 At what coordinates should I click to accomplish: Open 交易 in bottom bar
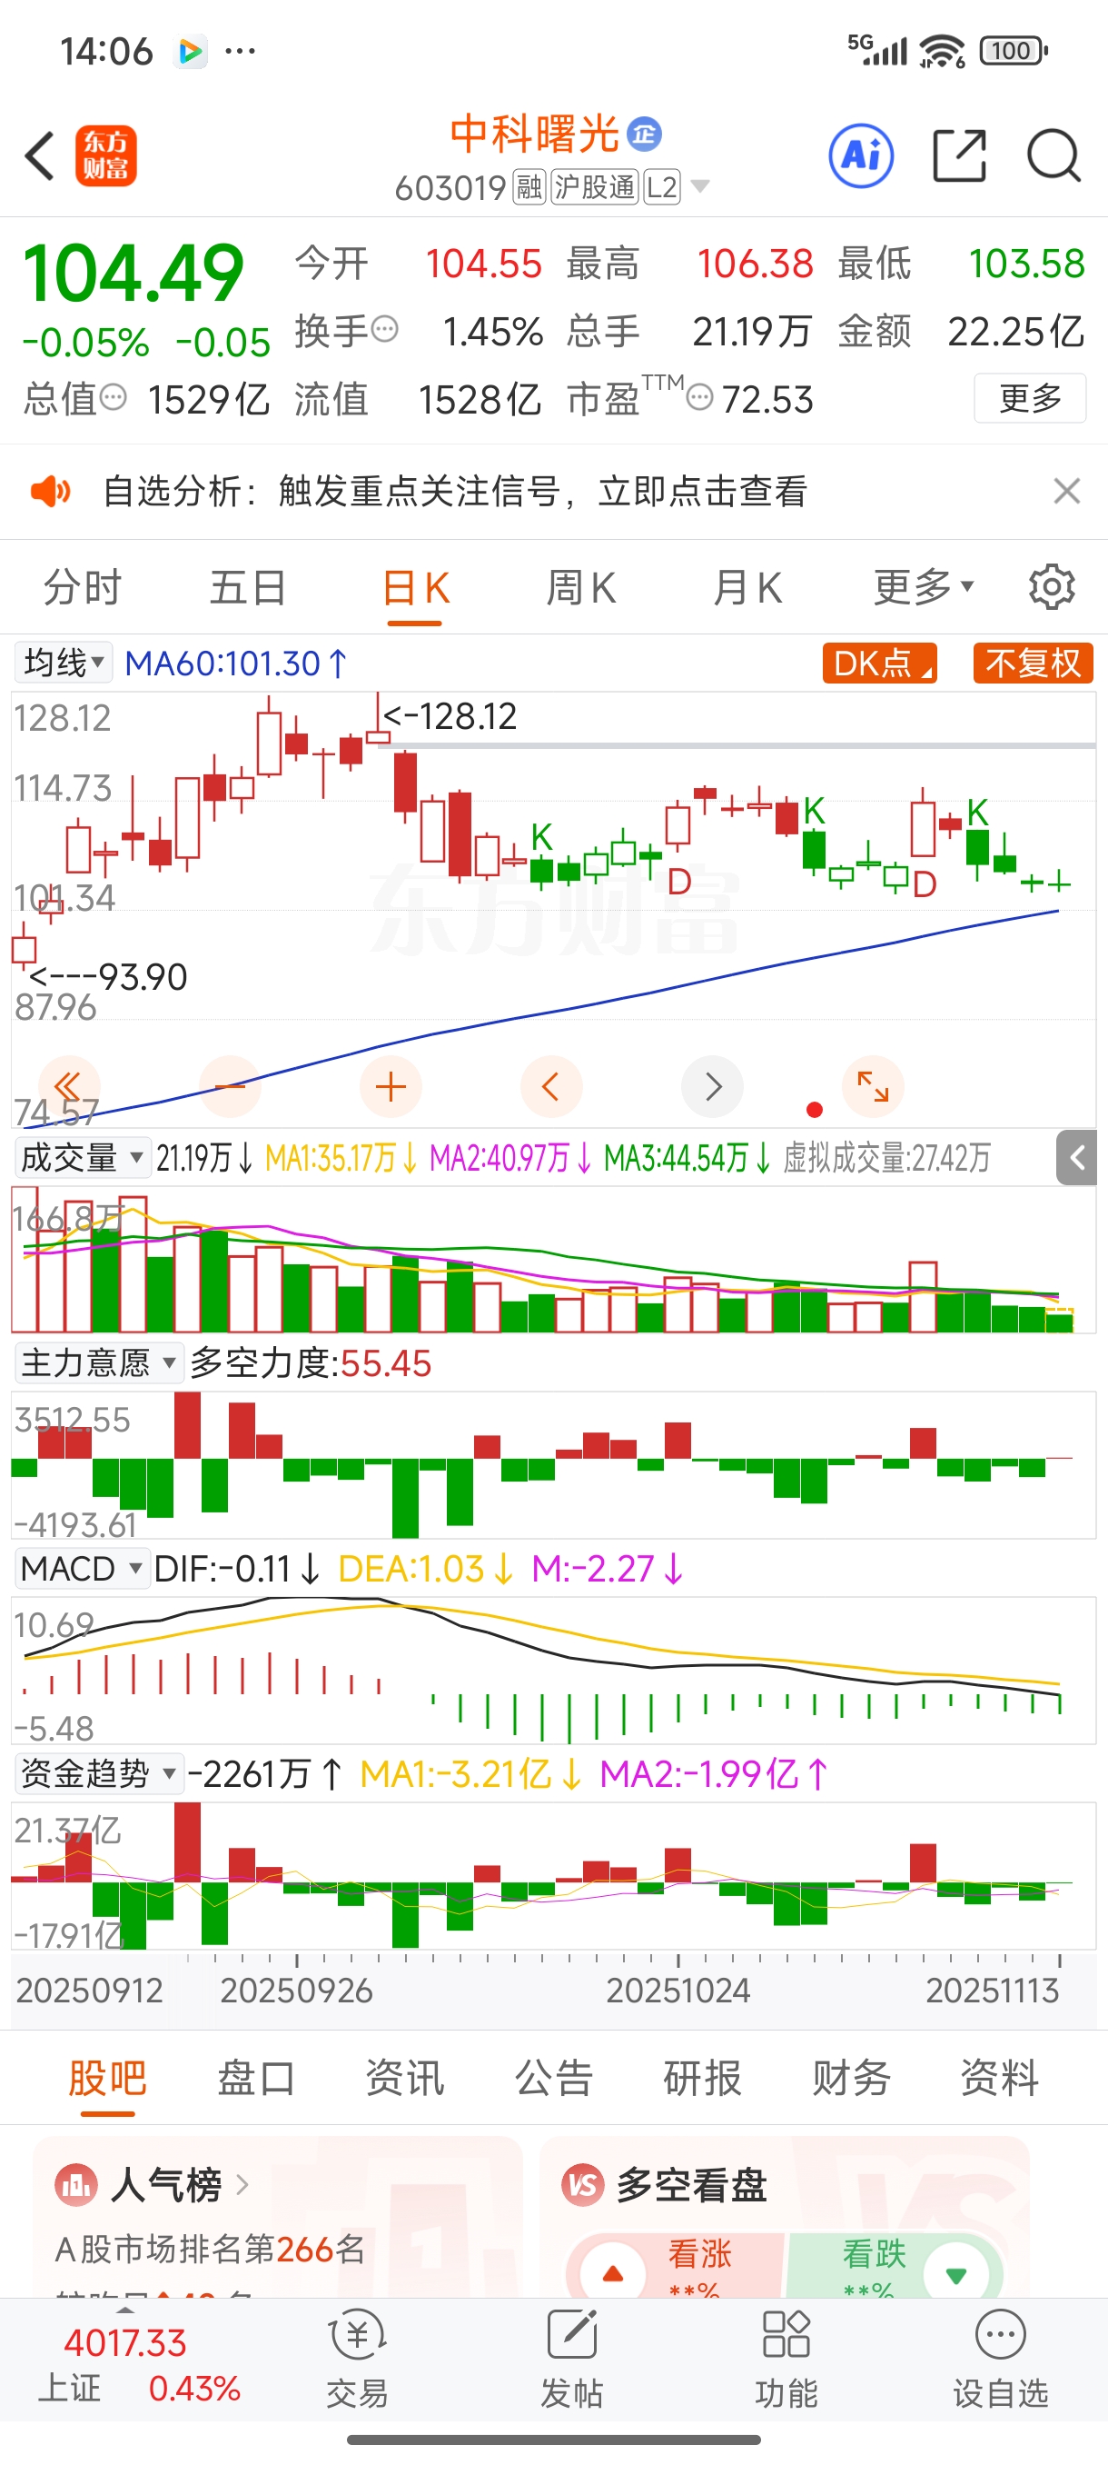(x=358, y=2359)
